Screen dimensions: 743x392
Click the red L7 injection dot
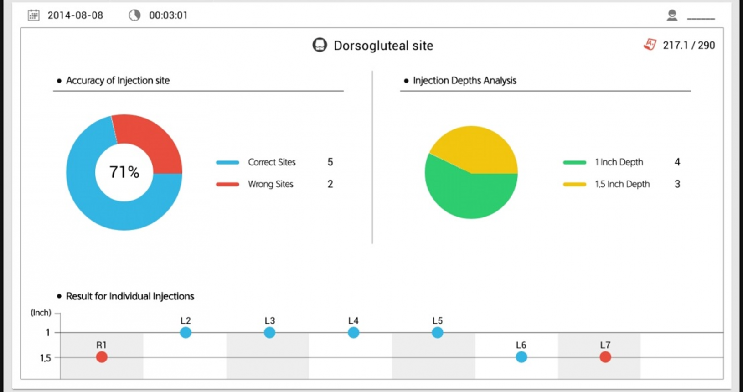coord(605,357)
